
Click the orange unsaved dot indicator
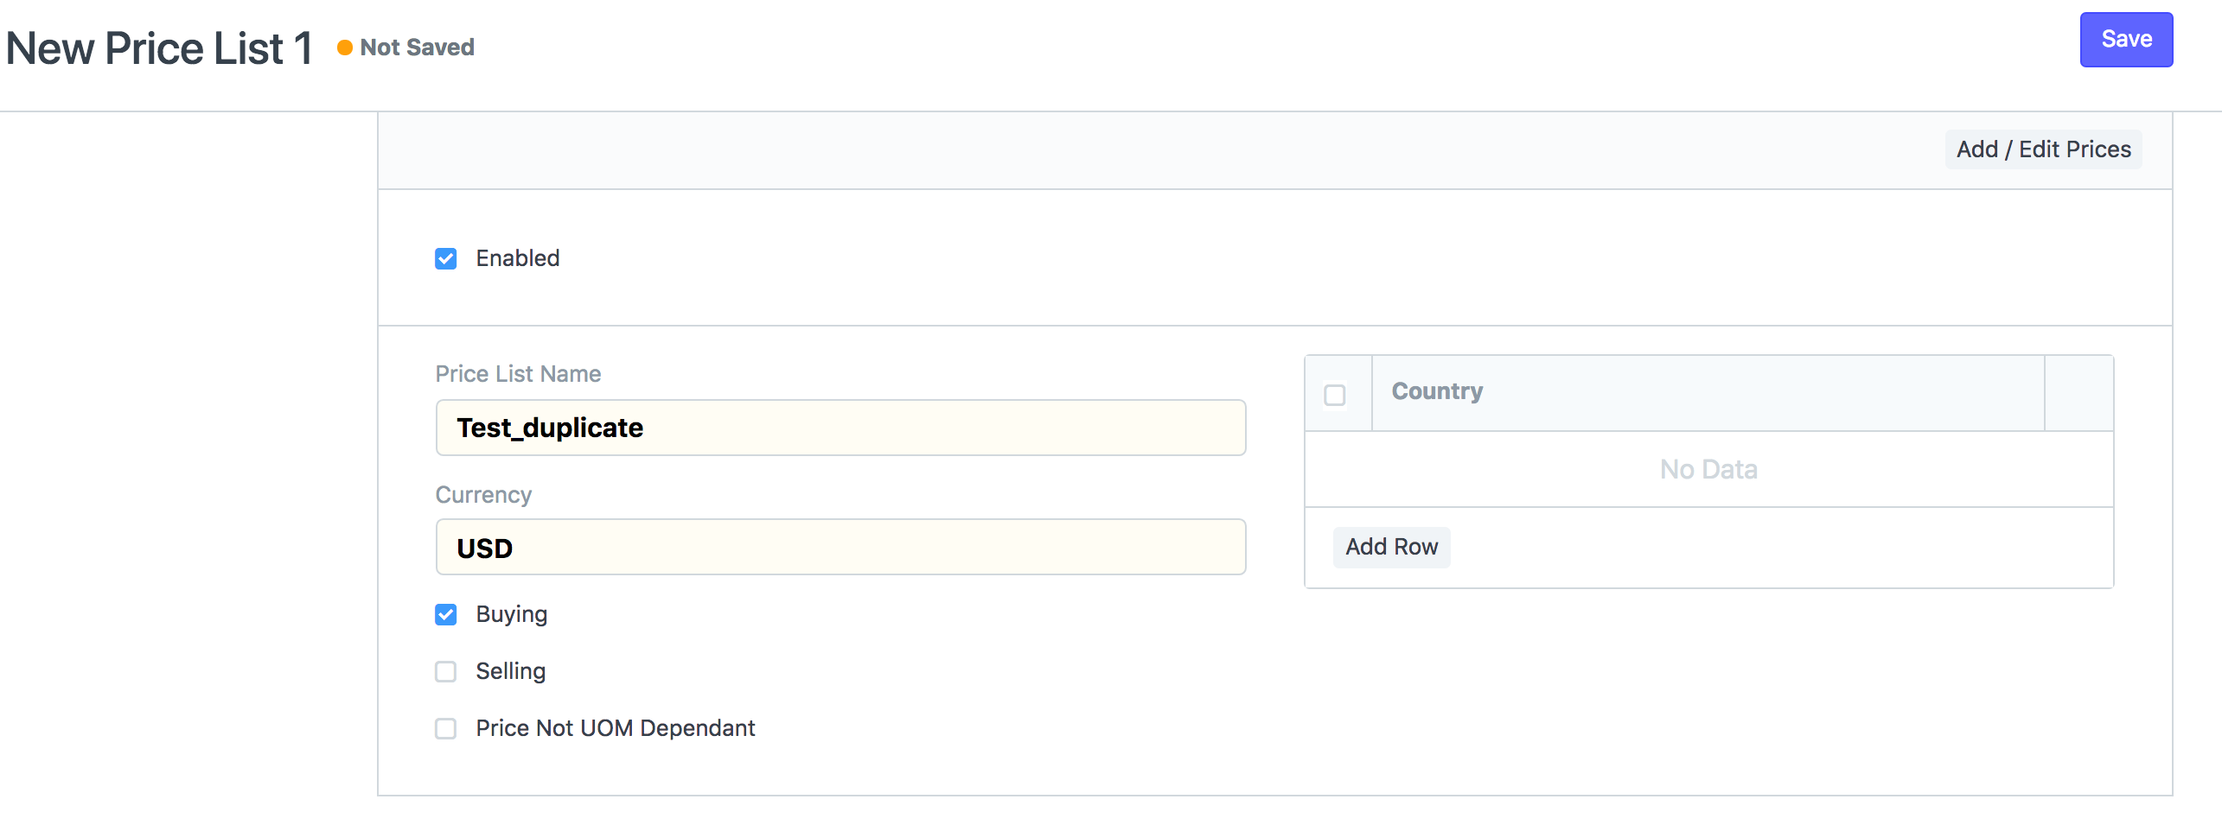click(344, 48)
